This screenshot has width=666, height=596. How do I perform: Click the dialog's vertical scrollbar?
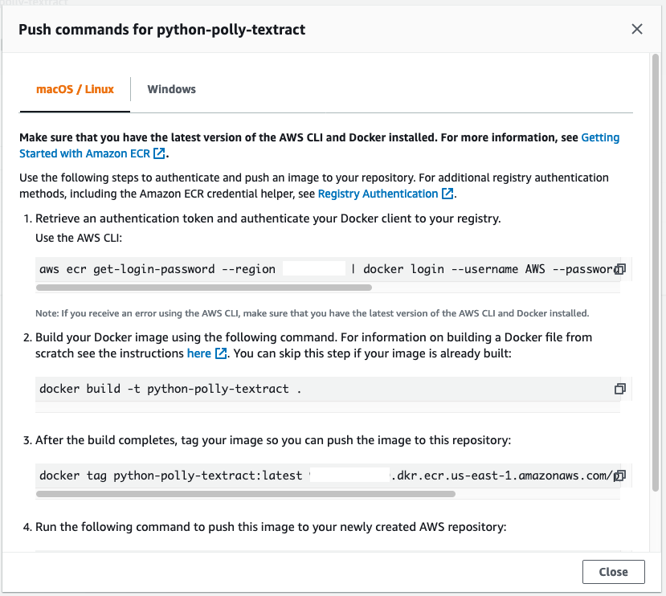coord(656,271)
